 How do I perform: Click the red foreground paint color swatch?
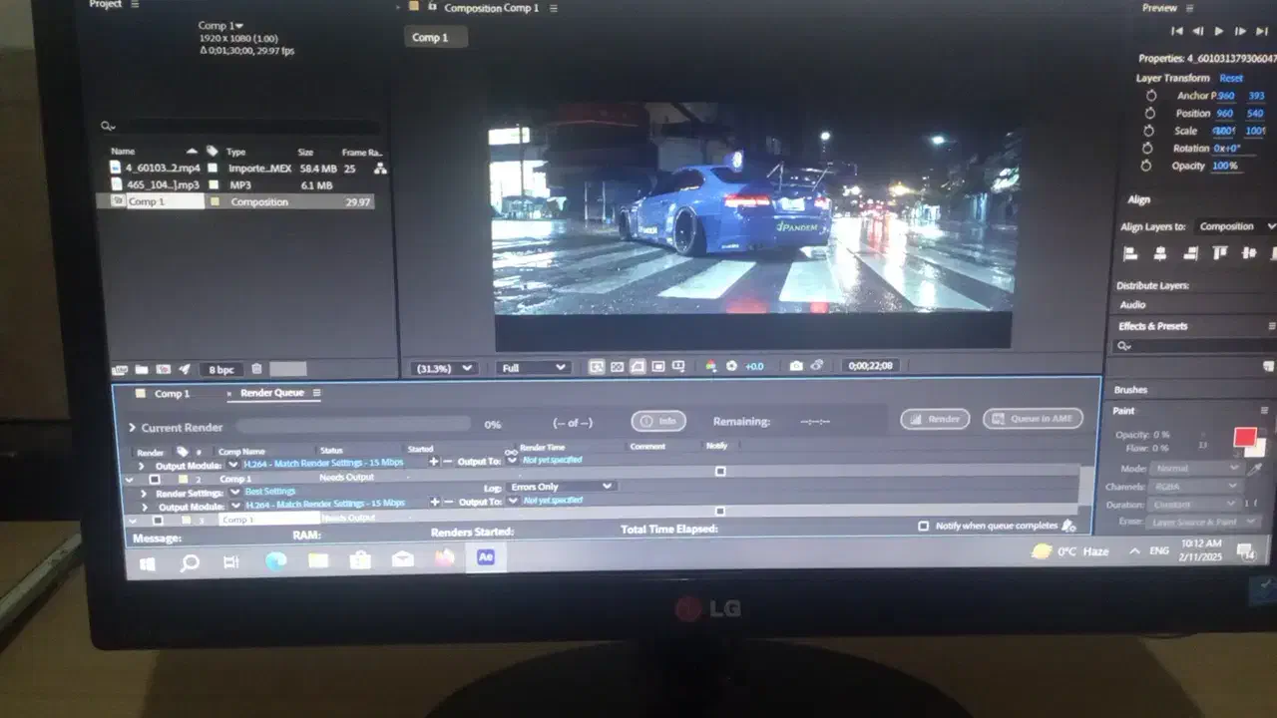[x=1244, y=437]
